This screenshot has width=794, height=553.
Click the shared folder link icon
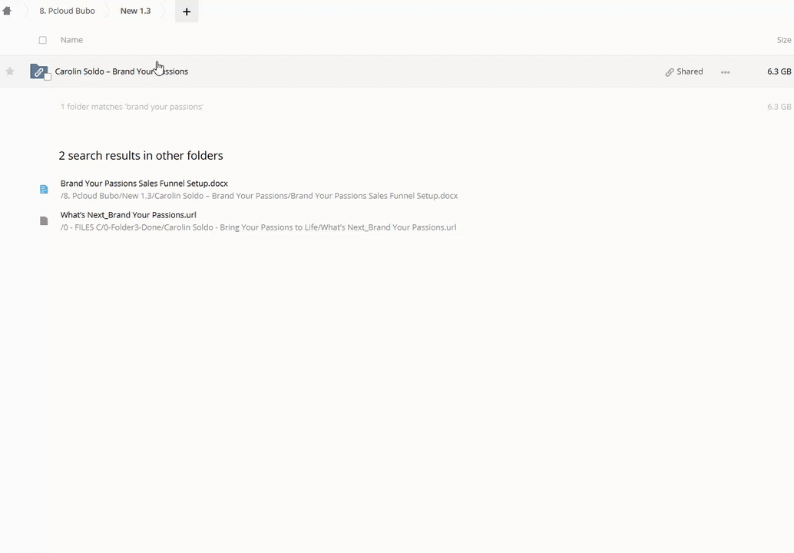38,71
